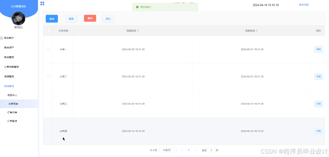Image resolution: width=329 pixels, height=157 pixels.
Task: Open 详情 for 分类二
Action: click(x=318, y=77)
